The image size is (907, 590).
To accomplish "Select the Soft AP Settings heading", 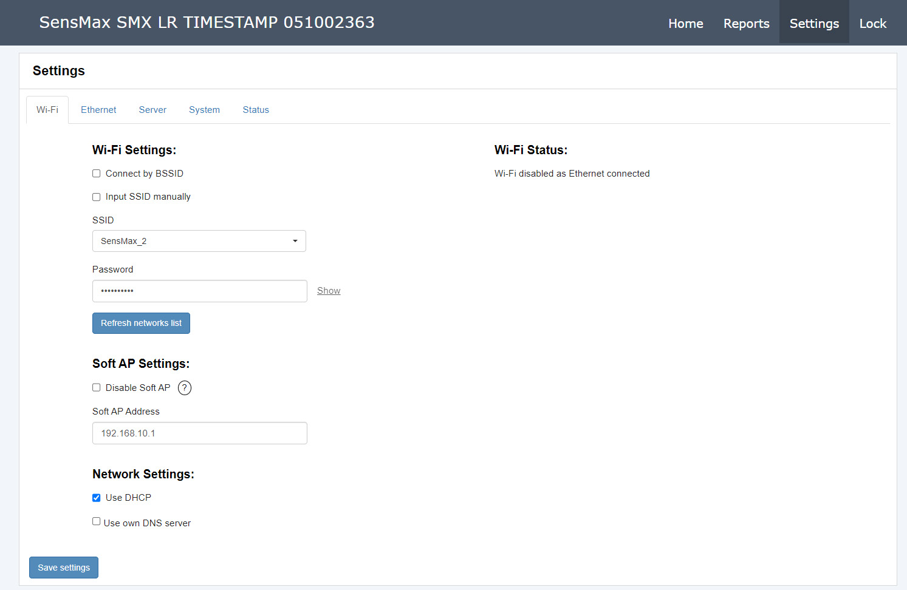I will coord(141,364).
